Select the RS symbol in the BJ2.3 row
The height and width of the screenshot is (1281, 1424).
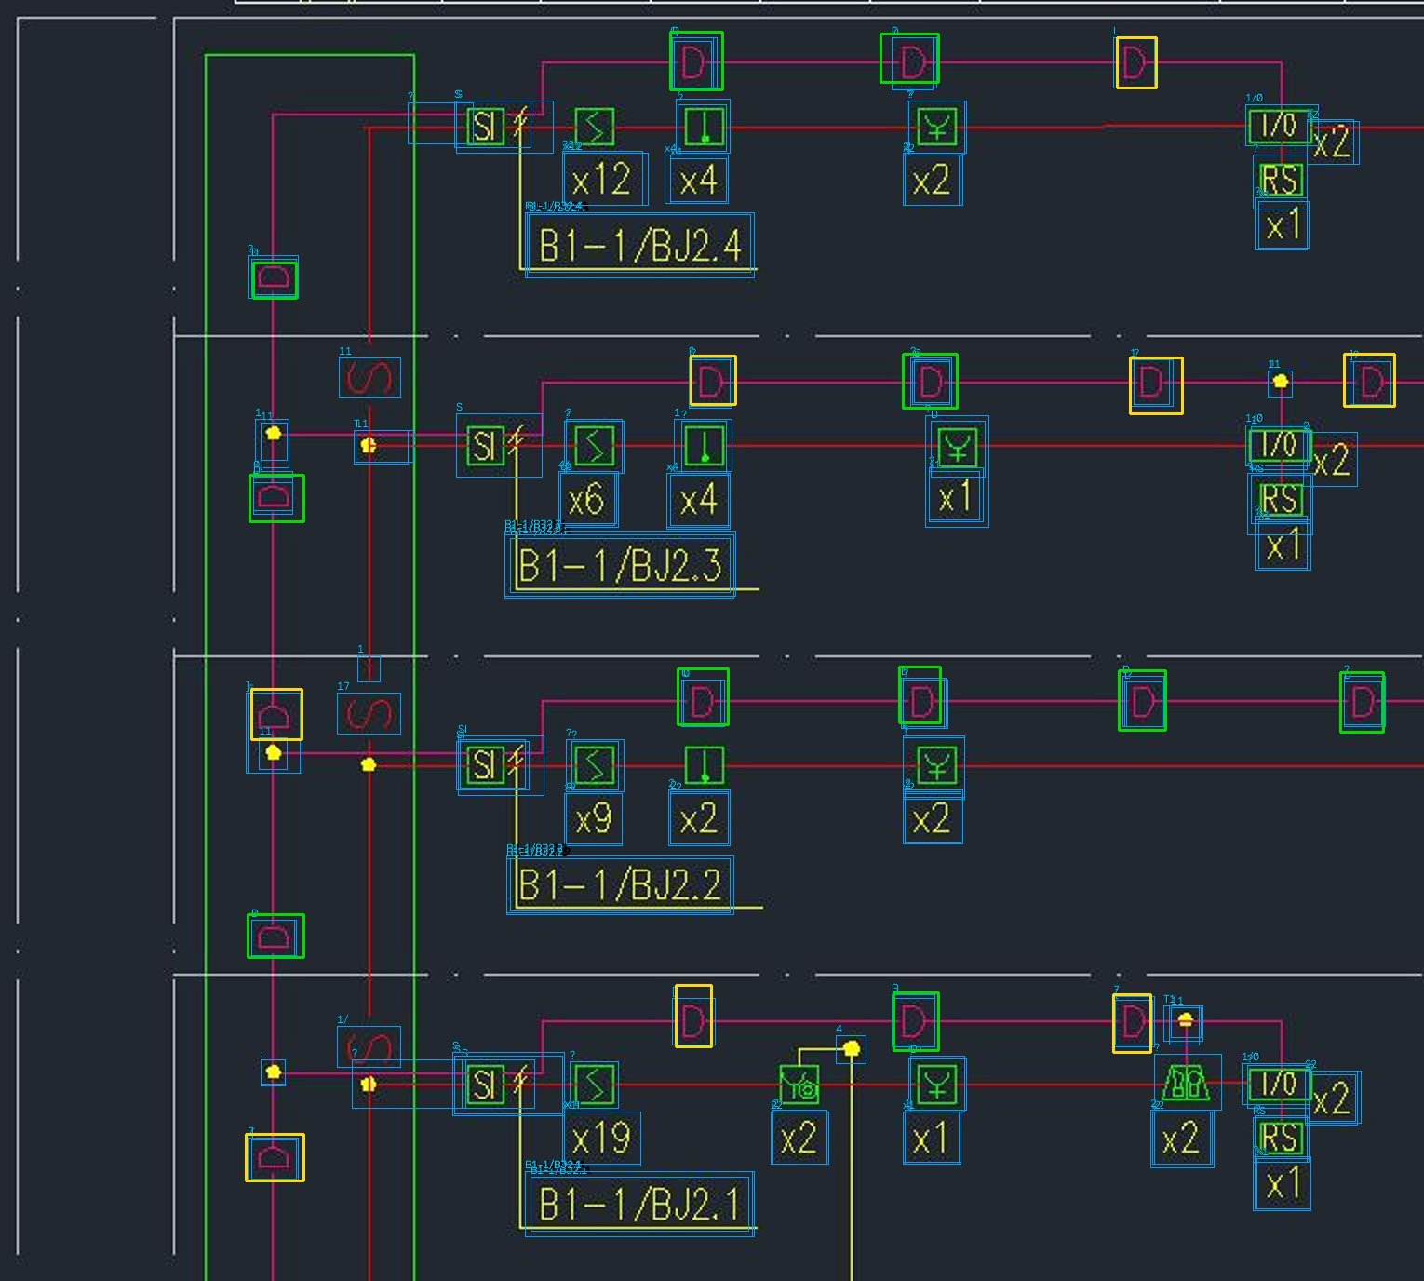[x=1281, y=500]
